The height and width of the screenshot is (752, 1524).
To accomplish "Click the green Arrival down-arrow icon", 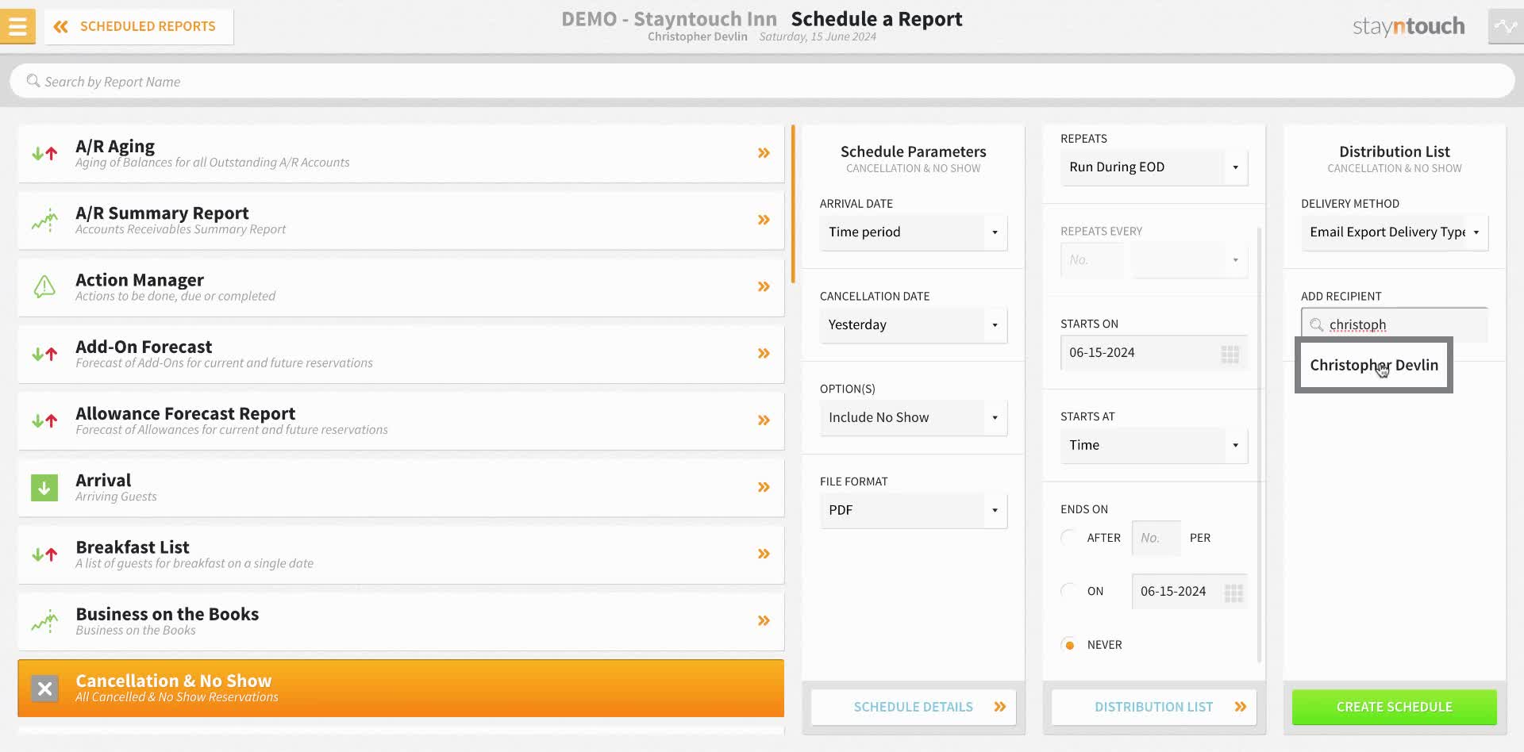I will (x=44, y=488).
